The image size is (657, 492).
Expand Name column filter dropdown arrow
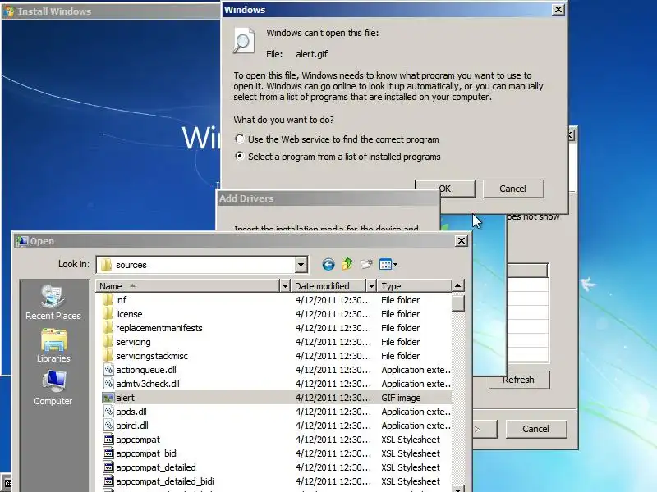(285, 285)
